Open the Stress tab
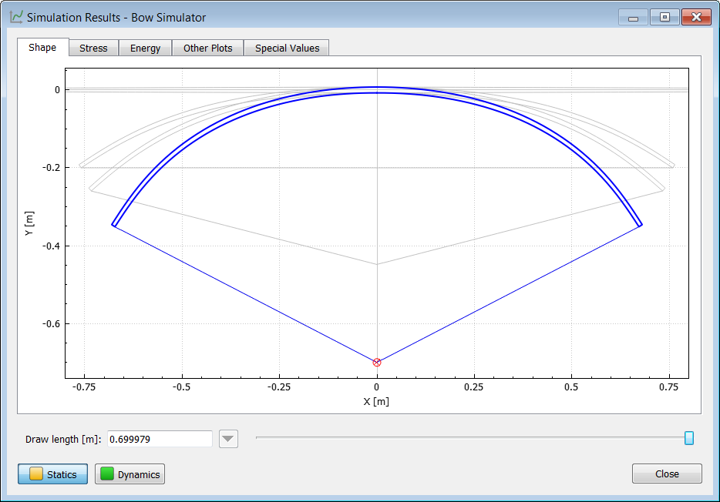The image size is (720, 502). [93, 49]
